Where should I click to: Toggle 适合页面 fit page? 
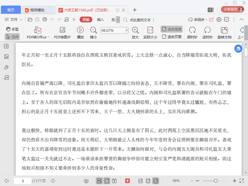[172, 37]
